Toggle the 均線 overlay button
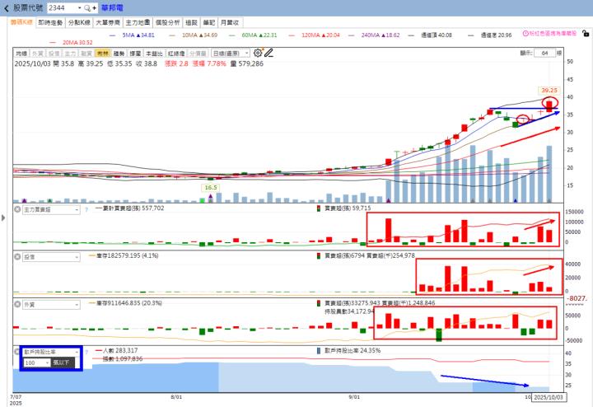Viewport: 593px width, 407px height. pyautogui.click(x=21, y=54)
